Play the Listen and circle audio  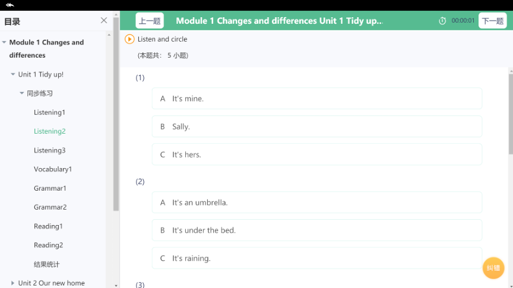pyautogui.click(x=129, y=39)
